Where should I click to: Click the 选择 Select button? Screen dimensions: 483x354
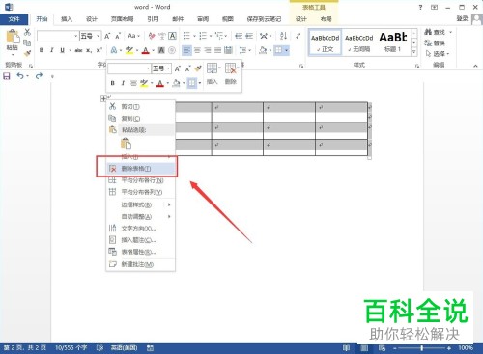tap(438, 54)
